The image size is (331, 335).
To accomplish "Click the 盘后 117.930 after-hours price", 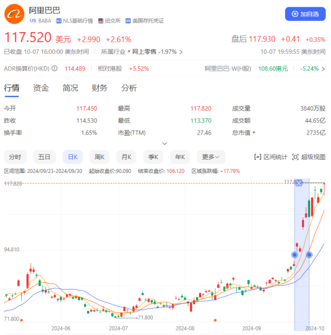I will pyautogui.click(x=262, y=39).
